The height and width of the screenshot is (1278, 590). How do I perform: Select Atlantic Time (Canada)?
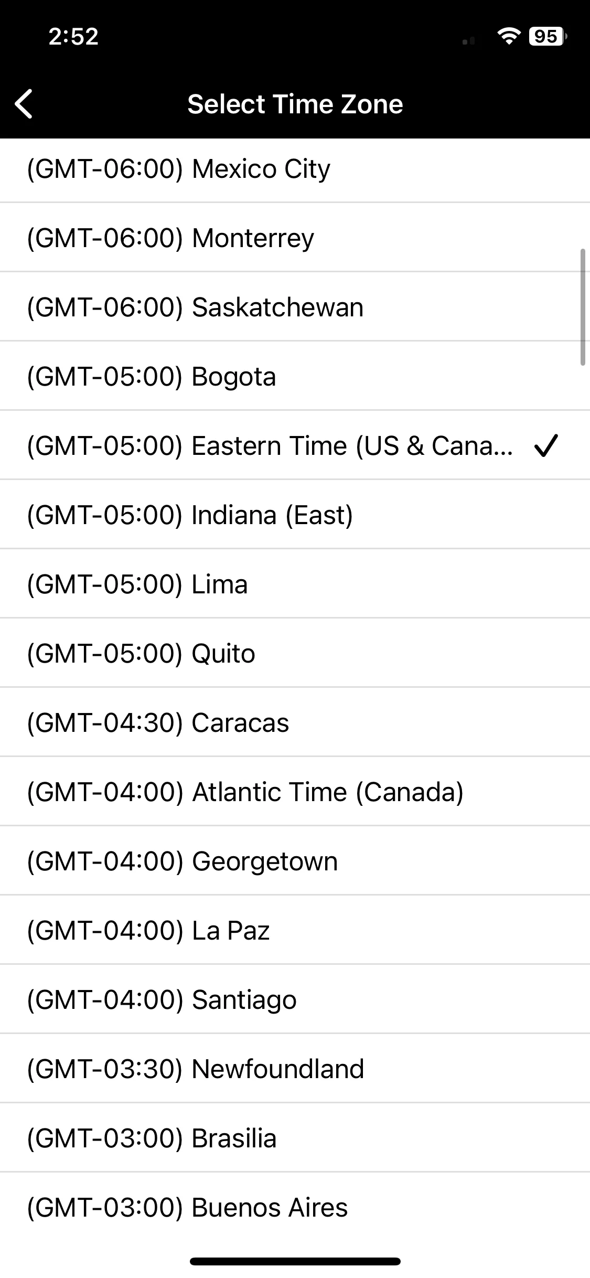click(x=295, y=791)
